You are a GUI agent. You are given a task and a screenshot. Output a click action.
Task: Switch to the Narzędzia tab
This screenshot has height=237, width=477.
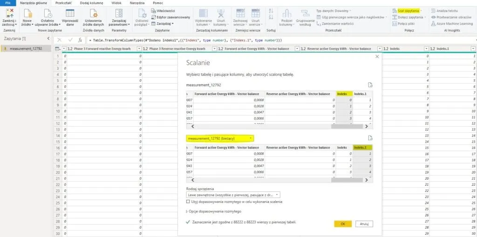tap(137, 3)
